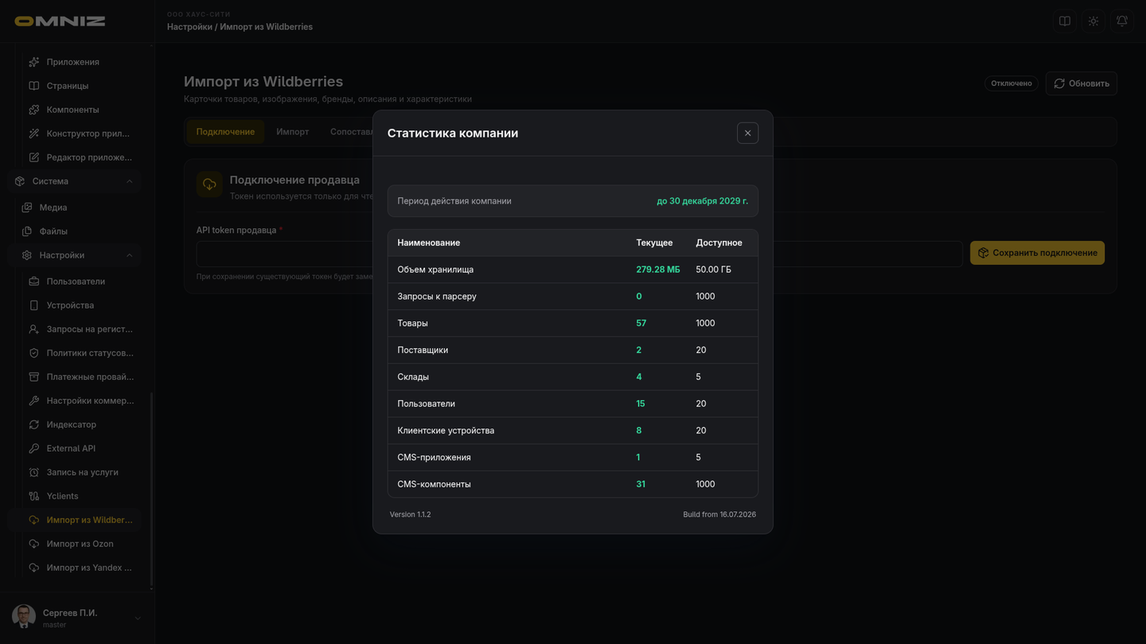Click the date до 30 декабря 2029 г.
This screenshot has width=1146, height=644.
tap(702, 201)
